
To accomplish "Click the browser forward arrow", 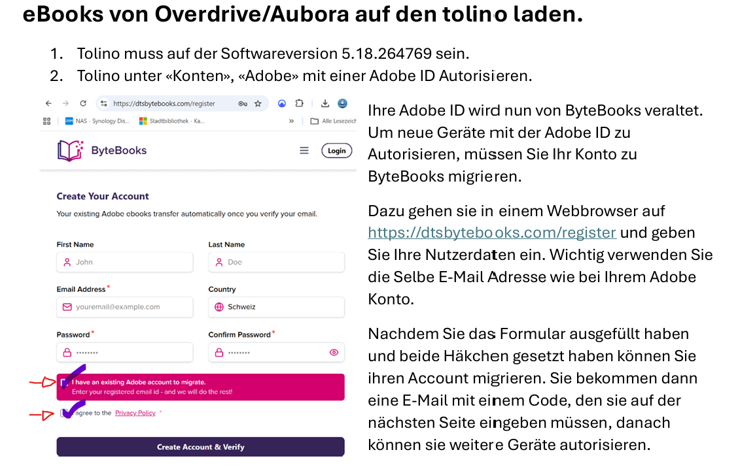I will coord(65,103).
